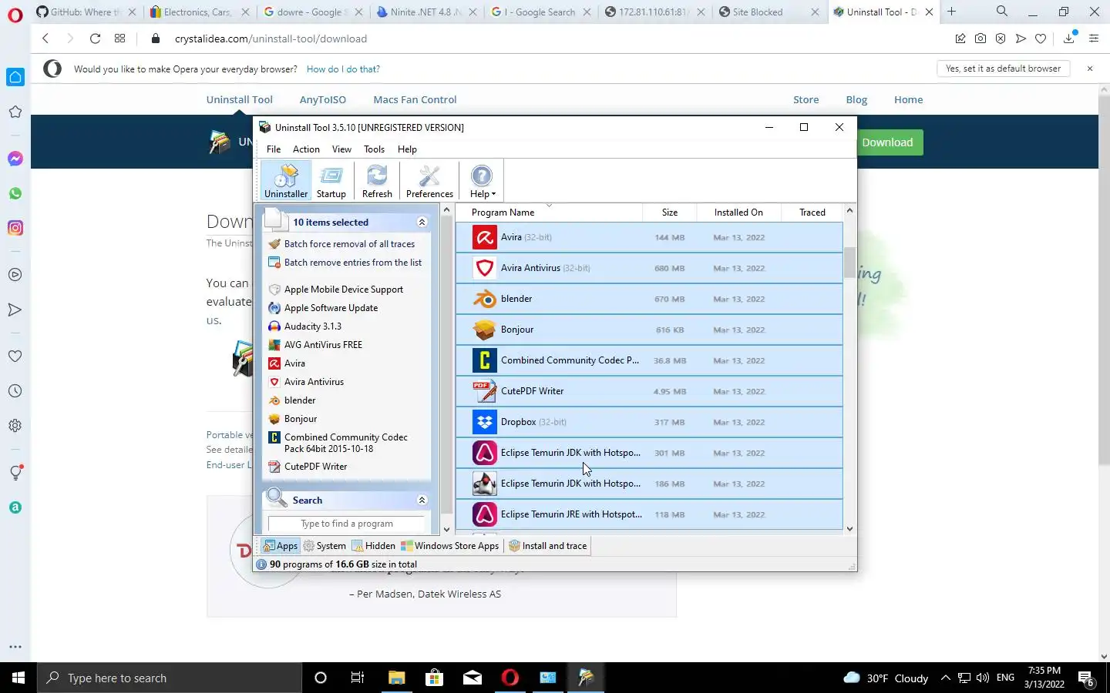Sort by Traced column header
This screenshot has height=693, width=1110.
pos(812,213)
